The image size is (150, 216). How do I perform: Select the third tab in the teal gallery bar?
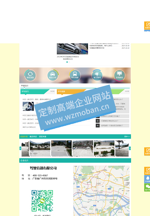click(43, 137)
